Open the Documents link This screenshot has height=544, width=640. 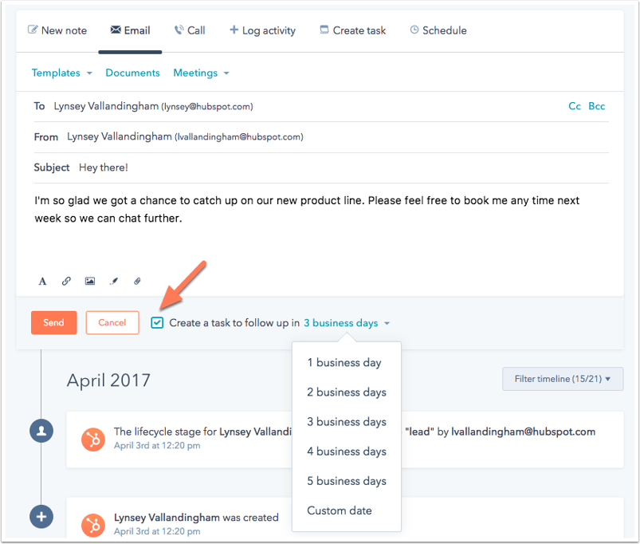pos(132,73)
